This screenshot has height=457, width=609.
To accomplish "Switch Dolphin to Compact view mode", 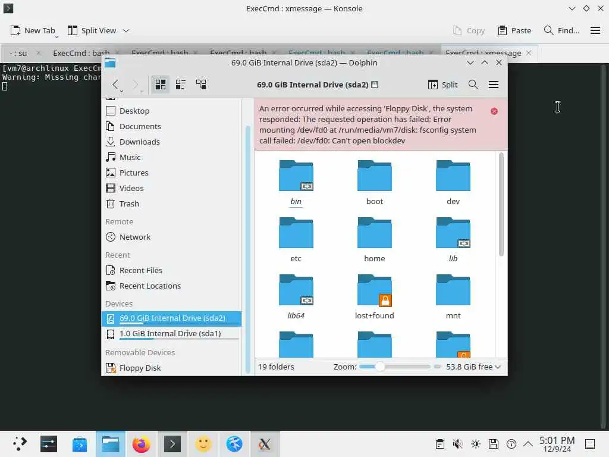I will click(181, 84).
